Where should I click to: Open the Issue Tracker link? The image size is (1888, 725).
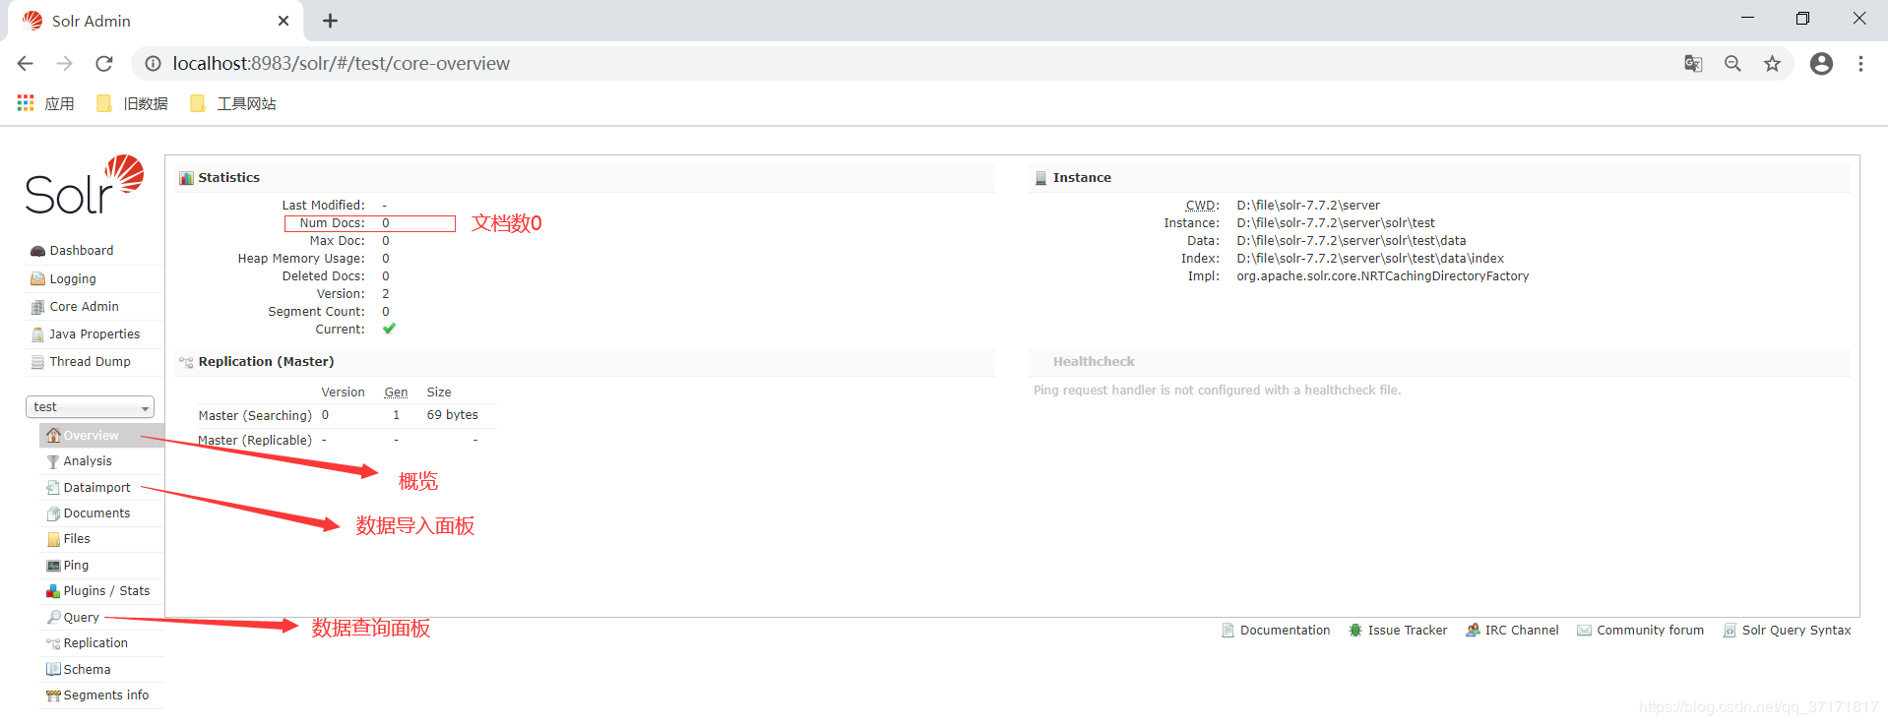[x=1407, y=631]
